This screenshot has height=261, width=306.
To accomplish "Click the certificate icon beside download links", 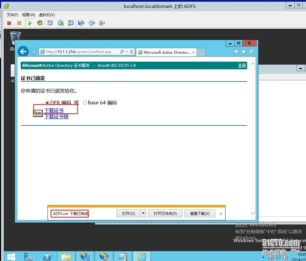I will coord(38,113).
